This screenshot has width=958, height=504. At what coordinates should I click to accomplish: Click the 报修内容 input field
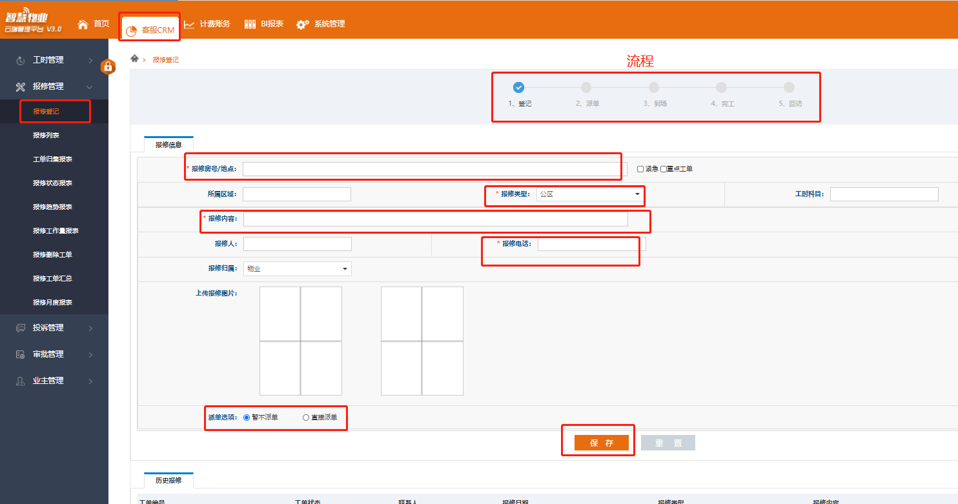tap(436, 219)
